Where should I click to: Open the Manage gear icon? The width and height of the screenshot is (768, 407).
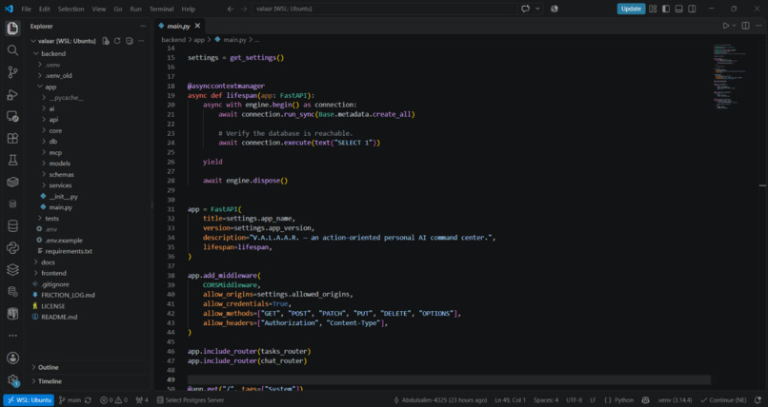[12, 379]
